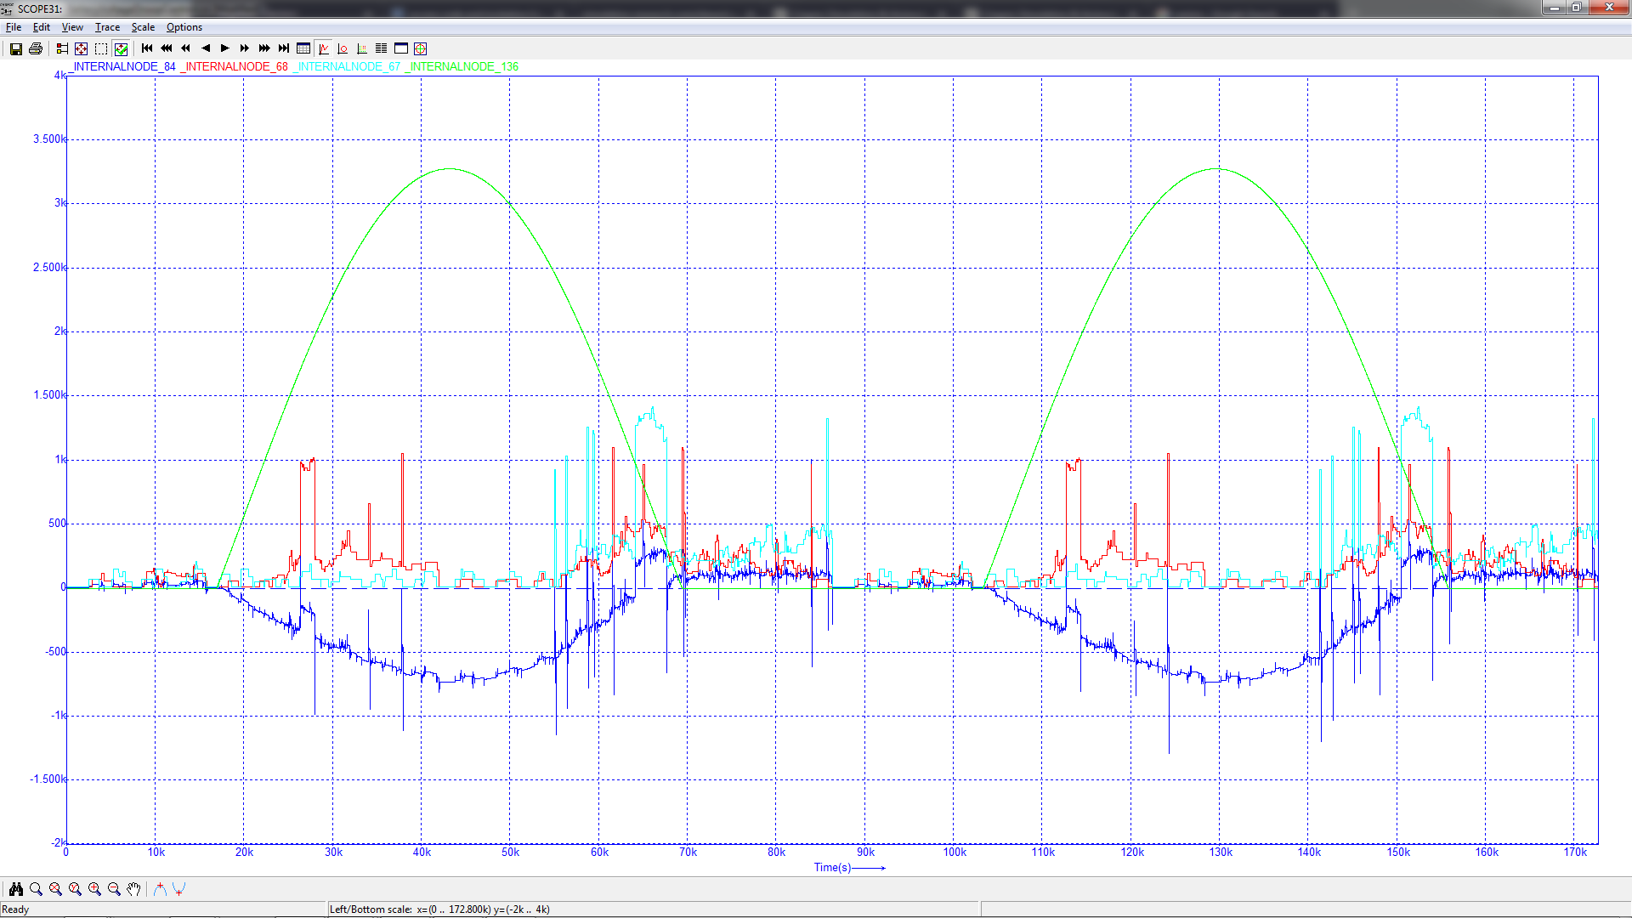Click the double fast-forward arrow button
Screen dimensions: 1632x918
245,48
